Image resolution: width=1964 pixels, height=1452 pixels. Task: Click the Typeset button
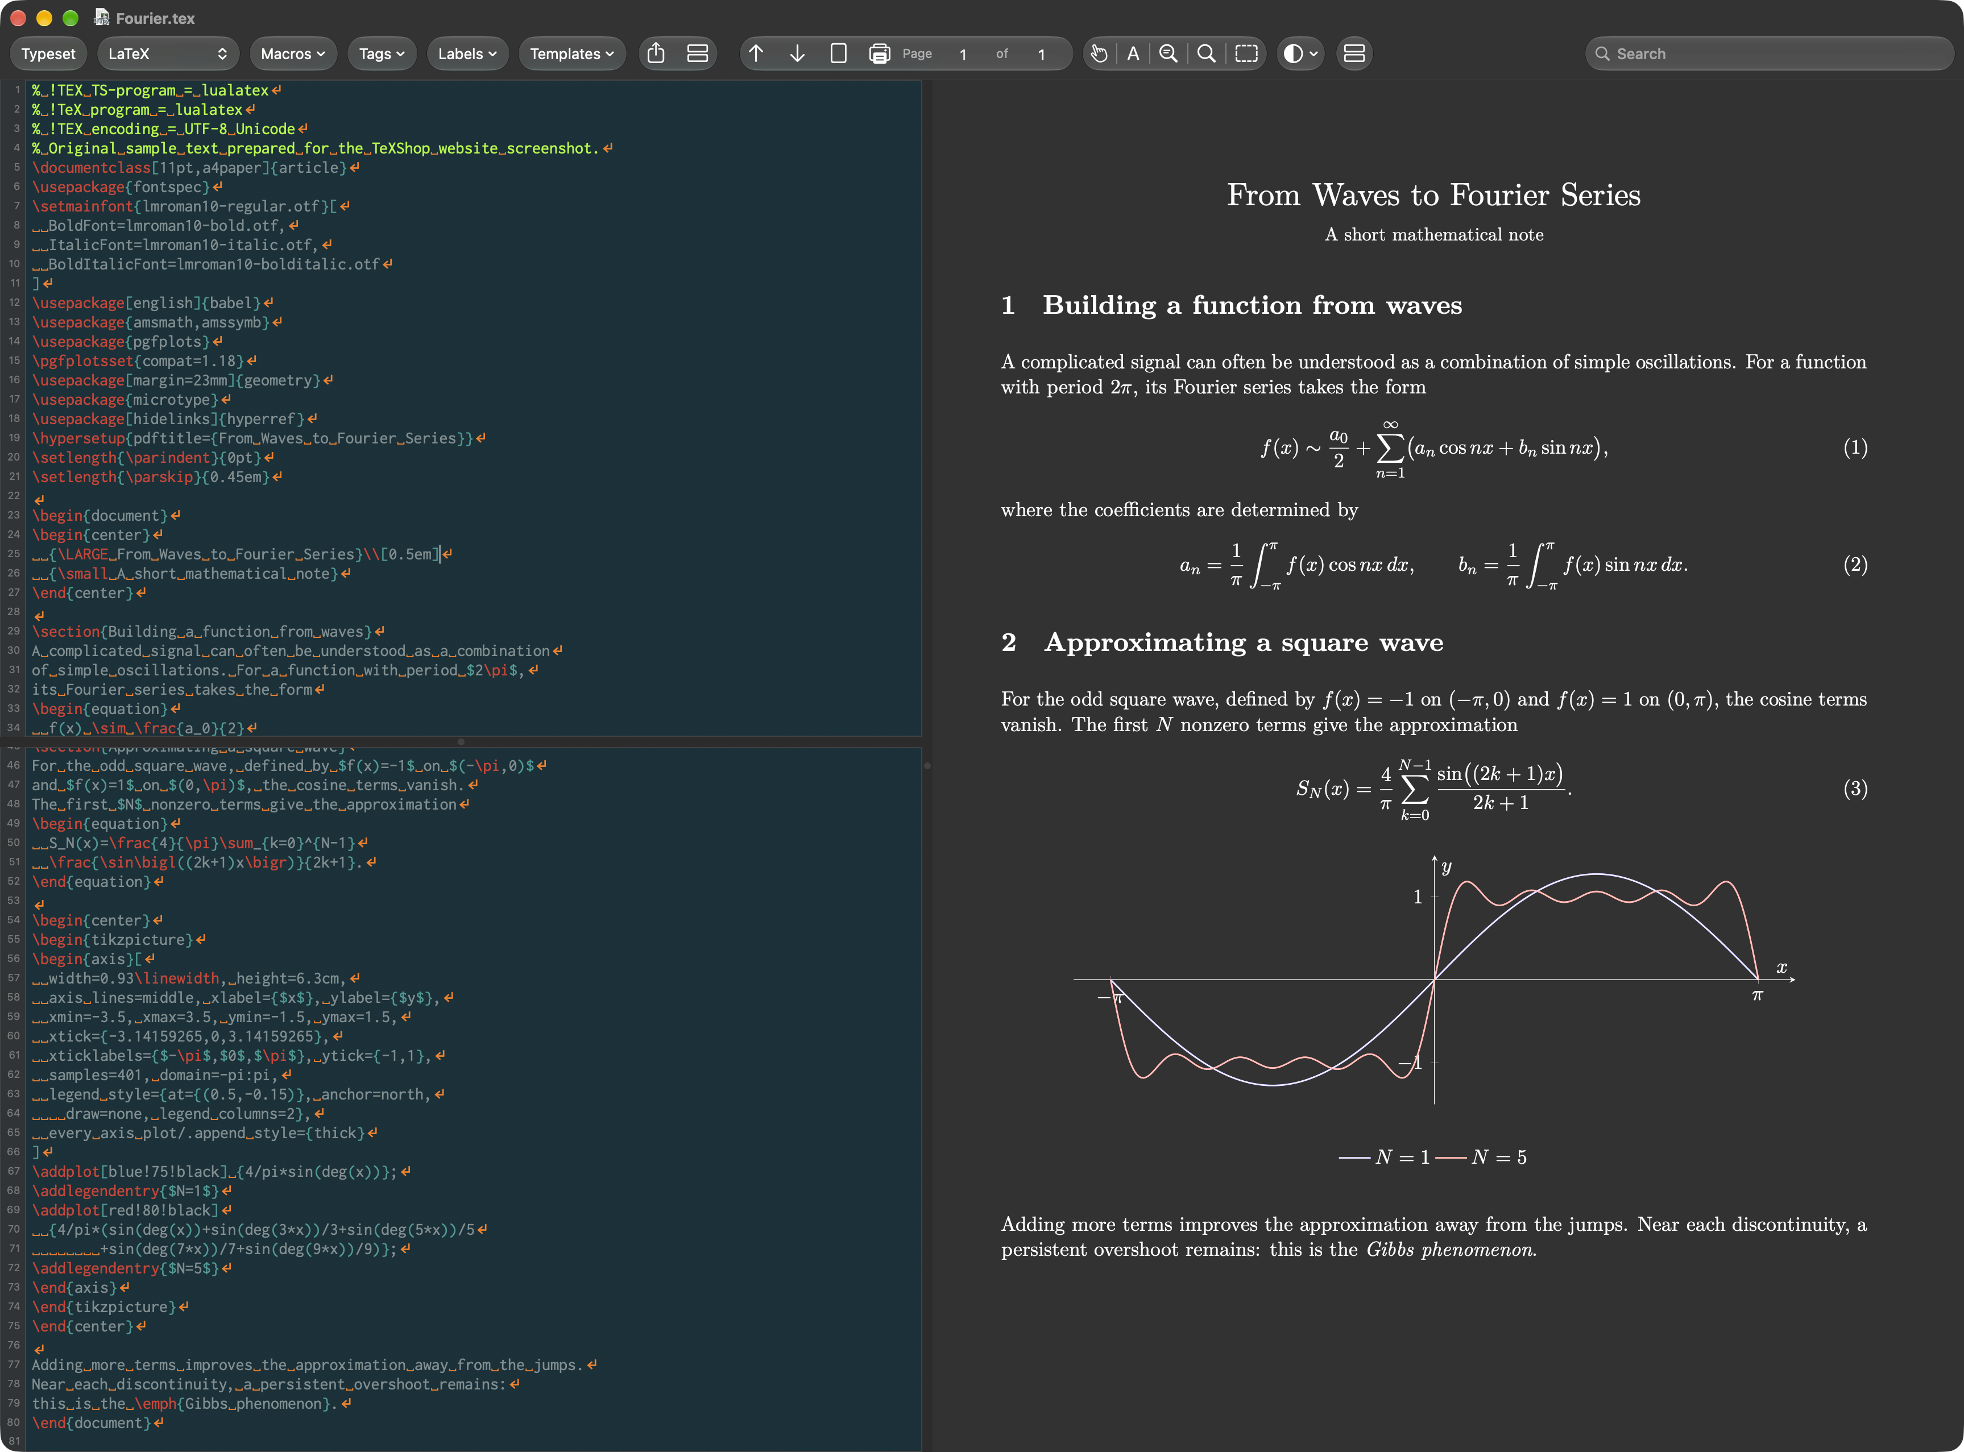pyautogui.click(x=48, y=53)
